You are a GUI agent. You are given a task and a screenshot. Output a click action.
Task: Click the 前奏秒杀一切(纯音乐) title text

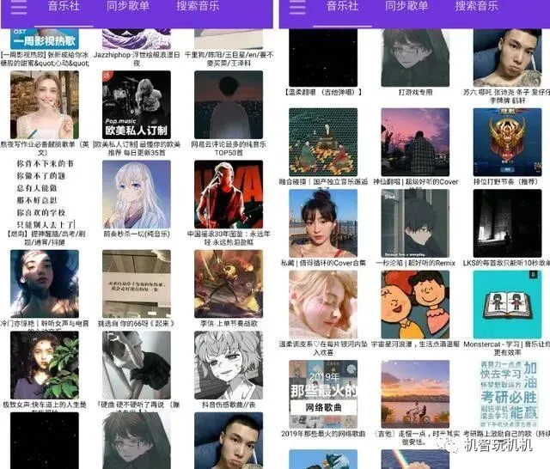(137, 234)
